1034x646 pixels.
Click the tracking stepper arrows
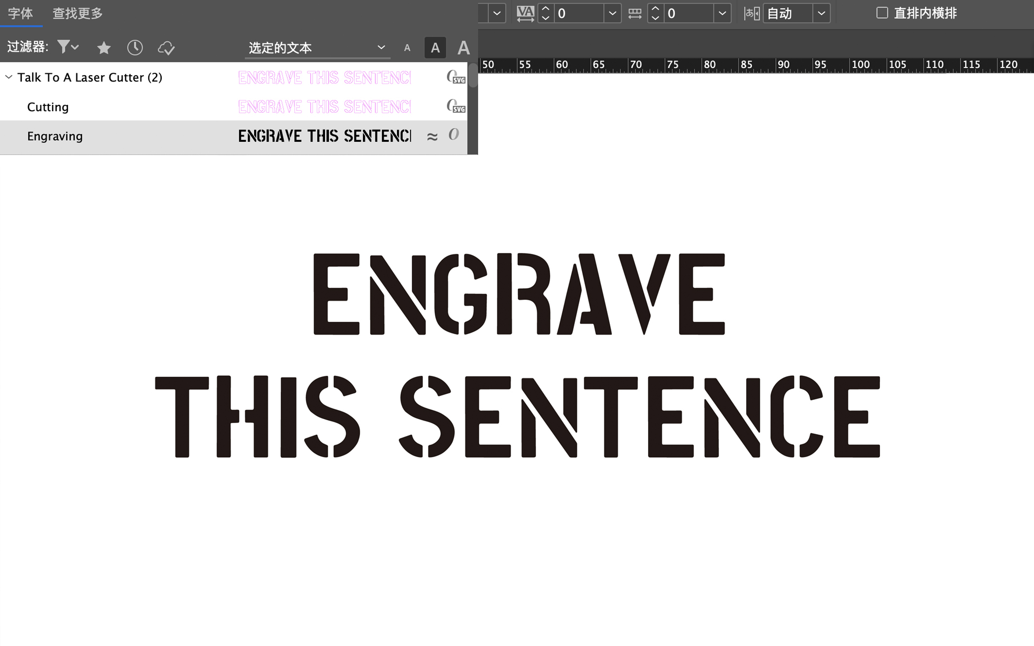click(x=546, y=13)
